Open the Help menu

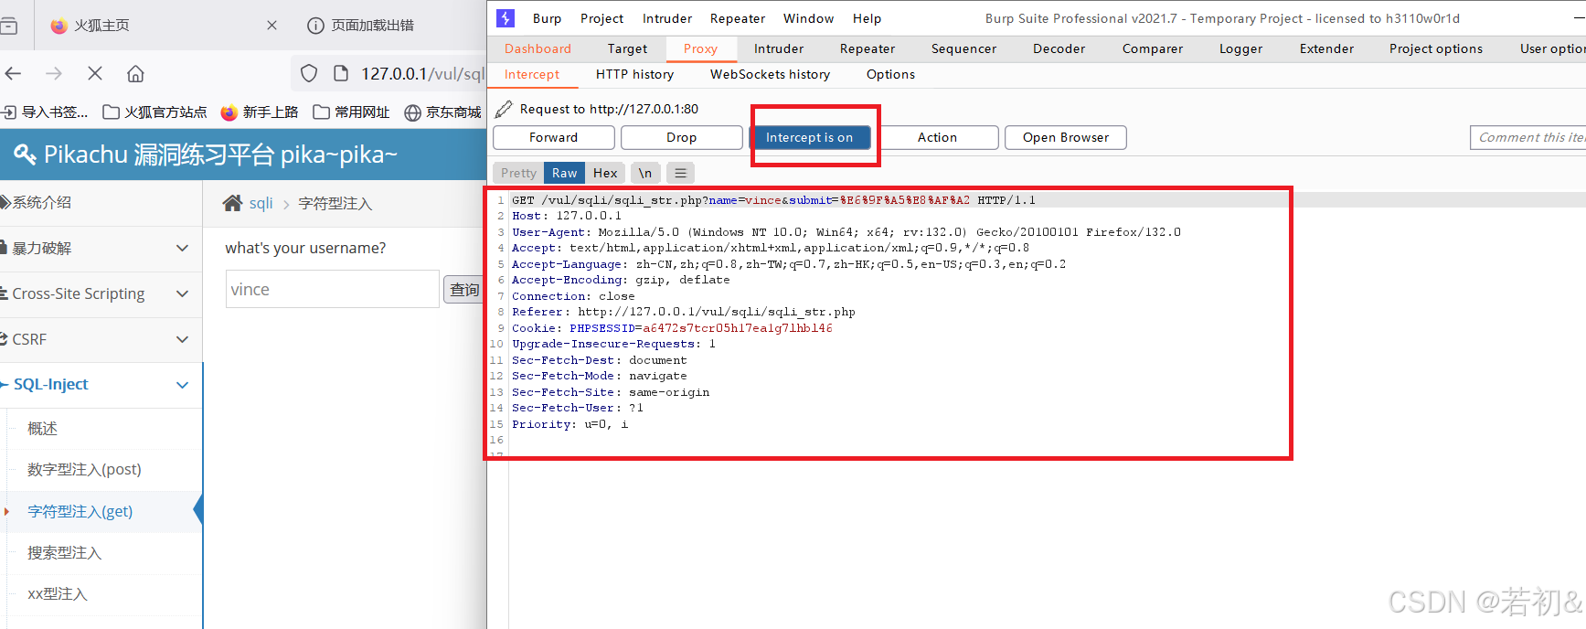pos(867,18)
